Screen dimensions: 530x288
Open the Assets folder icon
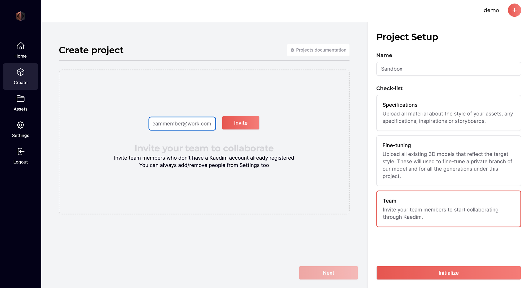coord(20,99)
